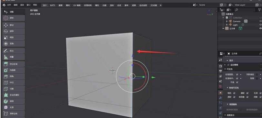Open the Modifiers wrench tab icon

tap(220, 98)
